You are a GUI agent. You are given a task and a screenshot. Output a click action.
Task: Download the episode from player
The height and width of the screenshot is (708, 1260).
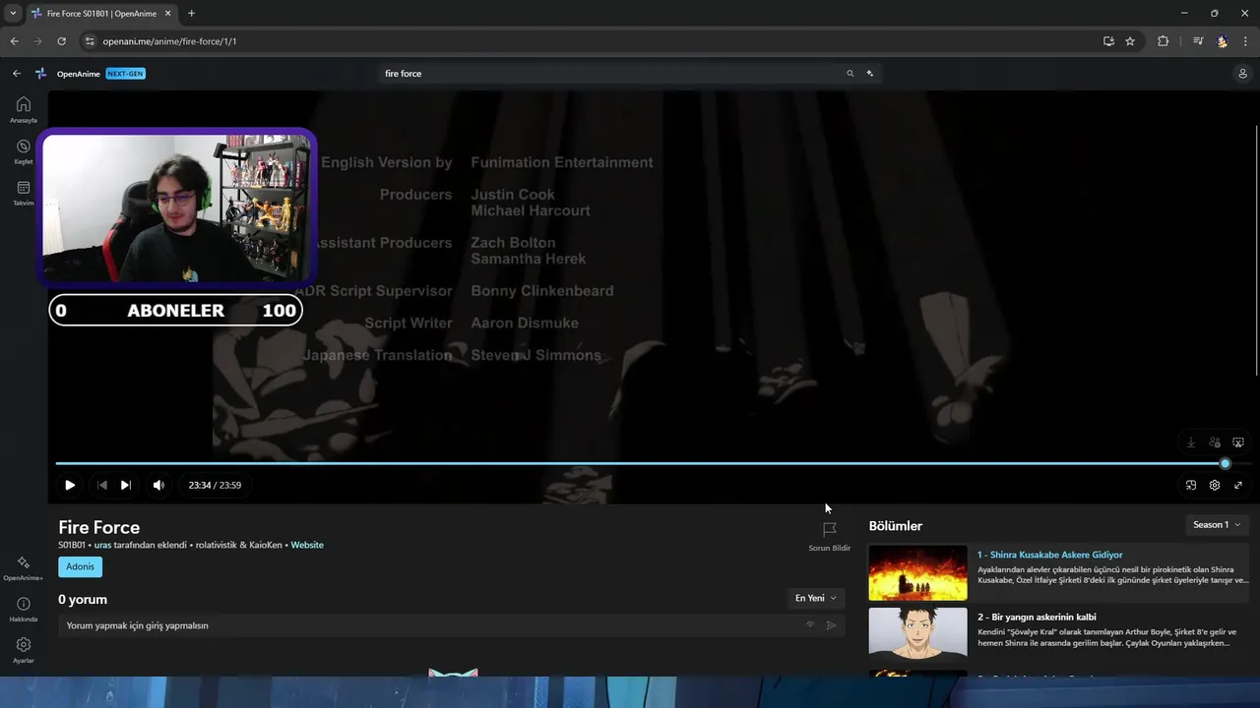tap(1191, 442)
